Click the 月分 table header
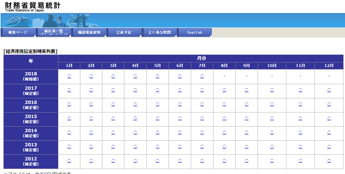This screenshot has height=174, width=345. coord(201,58)
